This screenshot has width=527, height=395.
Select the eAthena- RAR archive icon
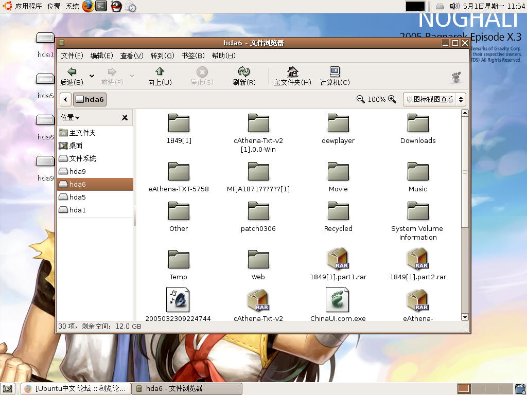pyautogui.click(x=418, y=300)
